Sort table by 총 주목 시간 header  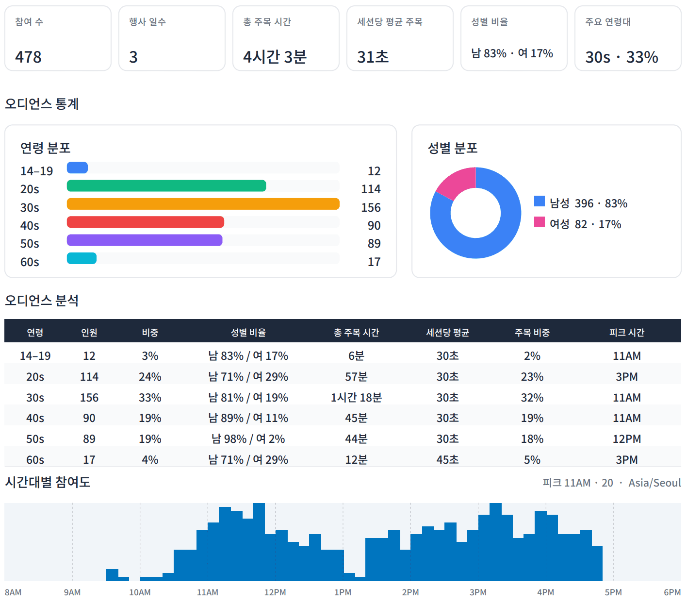point(356,333)
